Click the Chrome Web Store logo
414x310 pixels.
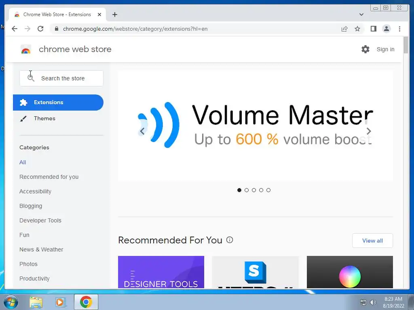click(26, 49)
